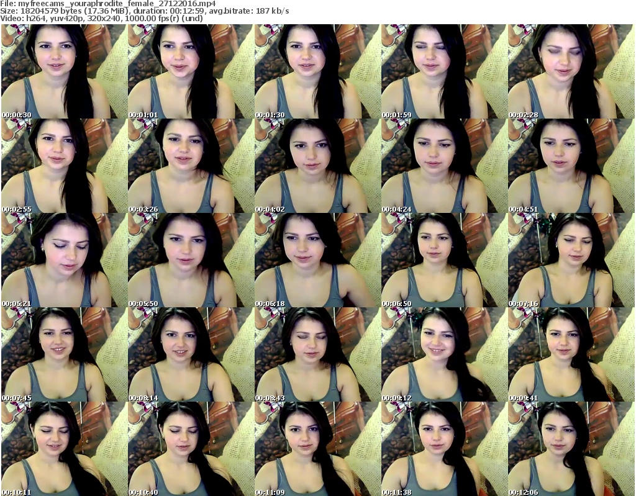
Task: Select the final frame at 00:12:06
Action: coord(571,449)
